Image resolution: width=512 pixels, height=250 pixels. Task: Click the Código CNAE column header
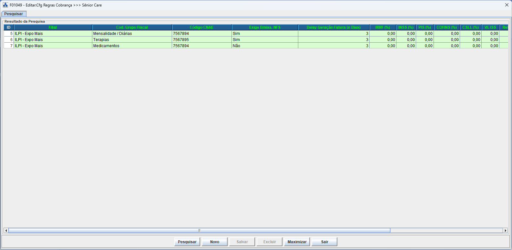202,27
